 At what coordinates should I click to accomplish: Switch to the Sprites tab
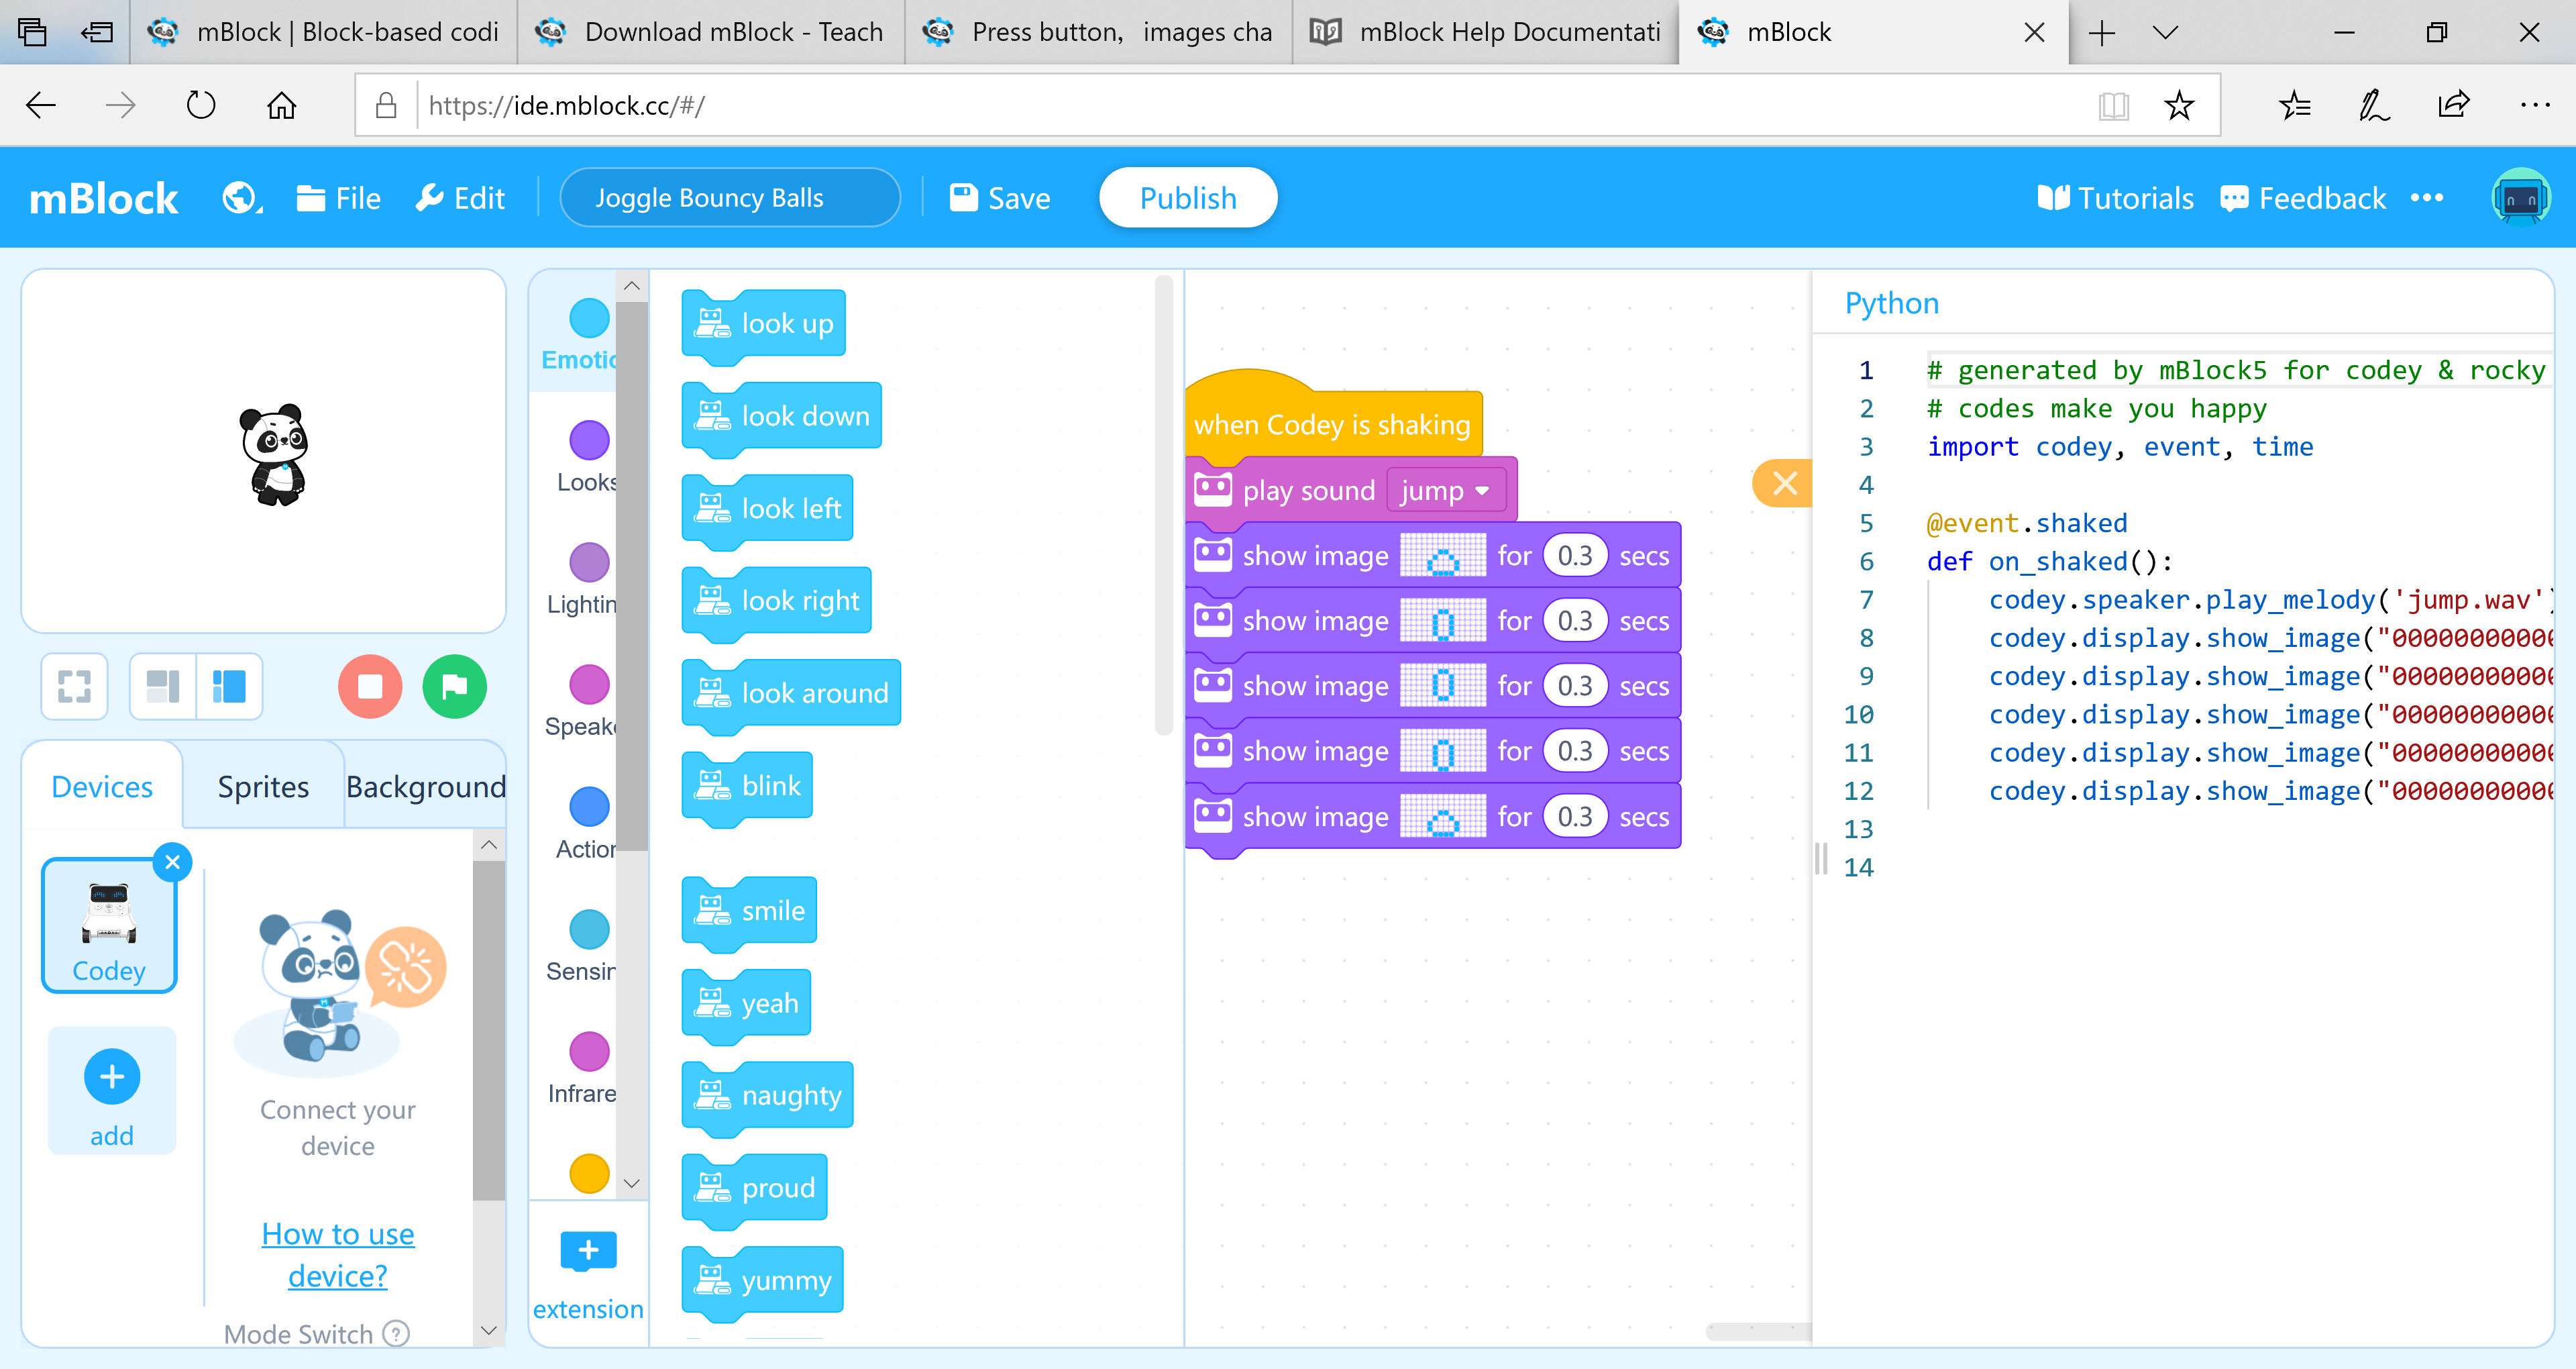click(263, 787)
